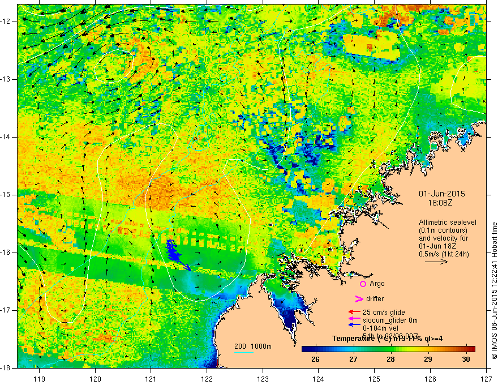The width and height of the screenshot is (498, 385).
Task: Select the '01-Jun-2015' date label
Action: 442,194
